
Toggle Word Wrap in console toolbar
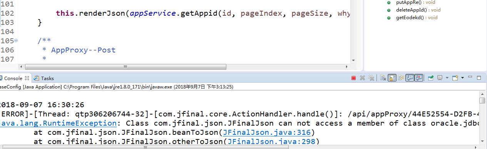(x=401, y=78)
